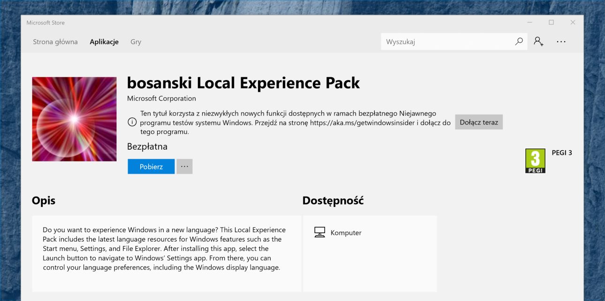Close the Microsoft Store window
This screenshot has width=605, height=301.
click(x=573, y=22)
